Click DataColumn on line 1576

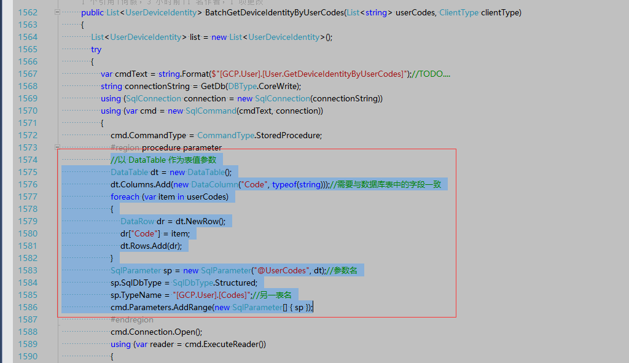point(214,184)
